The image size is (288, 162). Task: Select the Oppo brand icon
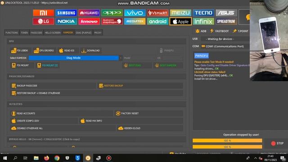112,13
